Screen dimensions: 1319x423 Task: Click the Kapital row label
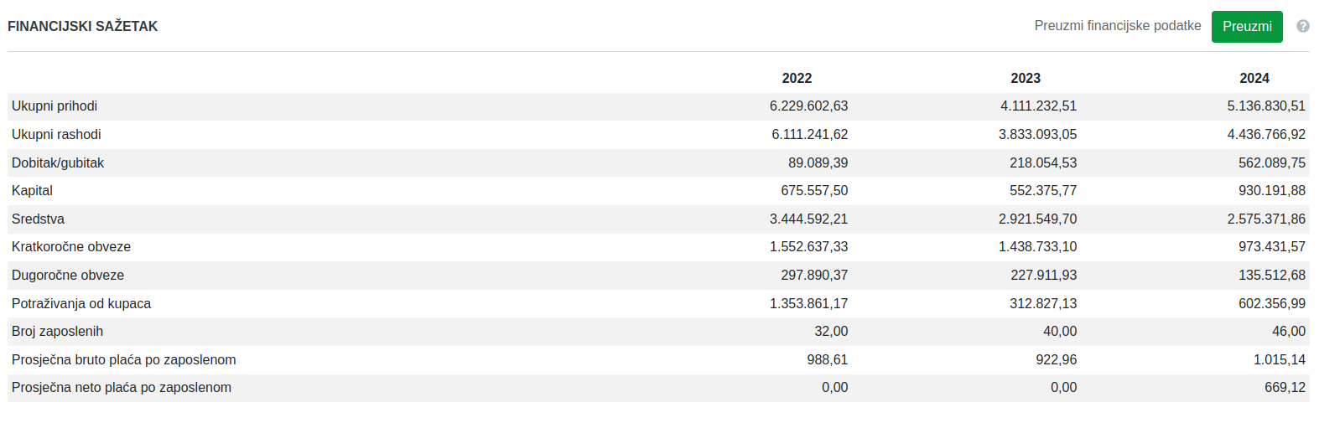(32, 191)
